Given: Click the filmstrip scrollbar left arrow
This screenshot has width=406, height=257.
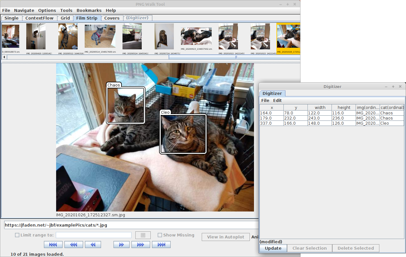Looking at the screenshot, I should (x=4, y=57).
